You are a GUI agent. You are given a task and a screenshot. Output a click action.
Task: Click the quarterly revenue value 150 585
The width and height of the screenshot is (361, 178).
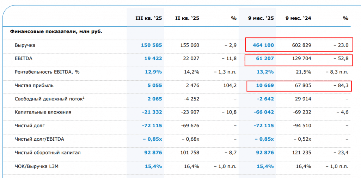coord(151,45)
